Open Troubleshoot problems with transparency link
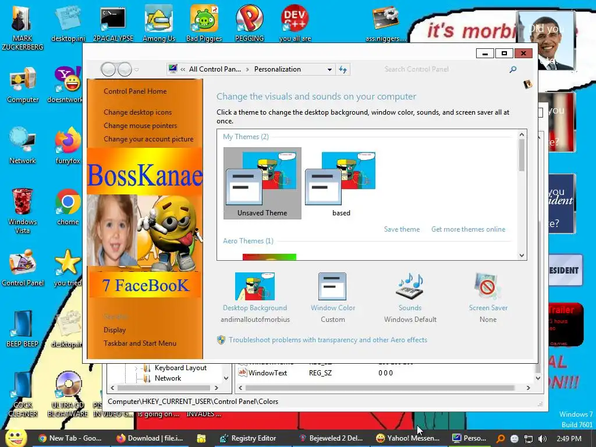Image resolution: width=596 pixels, height=447 pixels. point(328,340)
